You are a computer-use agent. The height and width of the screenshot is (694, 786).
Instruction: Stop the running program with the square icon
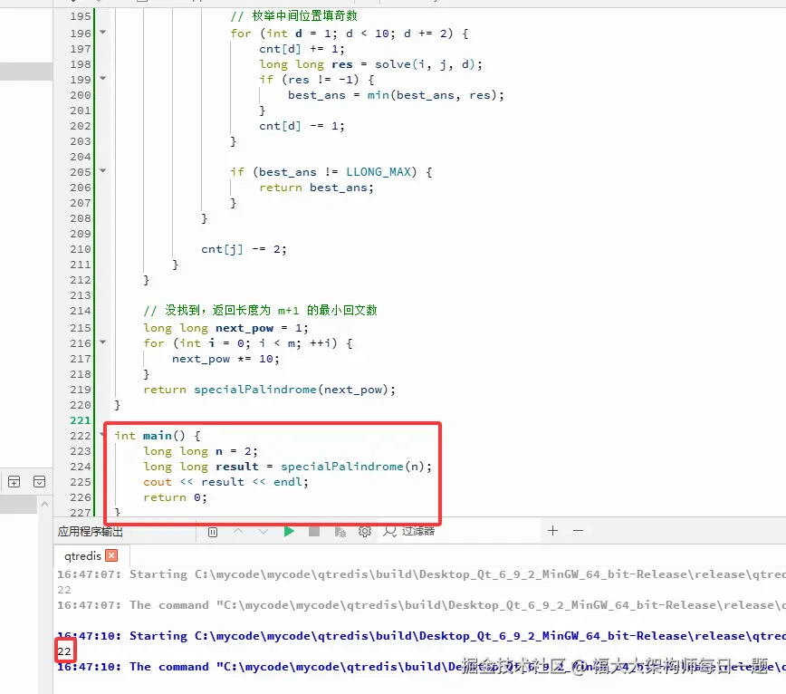314,532
